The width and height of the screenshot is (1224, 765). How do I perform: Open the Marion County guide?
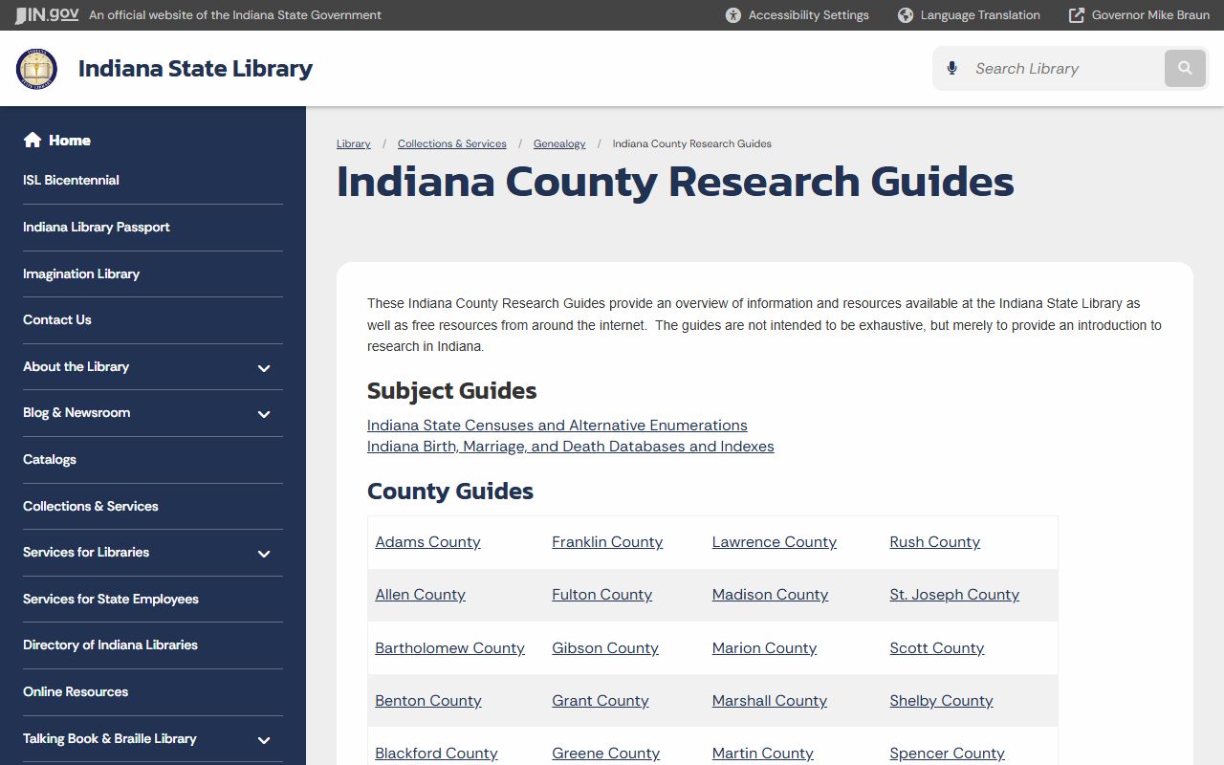764,648
